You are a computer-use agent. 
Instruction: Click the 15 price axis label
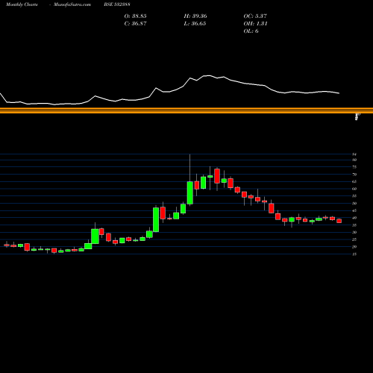point(354,254)
